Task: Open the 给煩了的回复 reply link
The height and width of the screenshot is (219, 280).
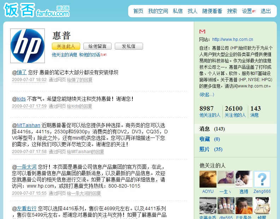Action: 80,80
